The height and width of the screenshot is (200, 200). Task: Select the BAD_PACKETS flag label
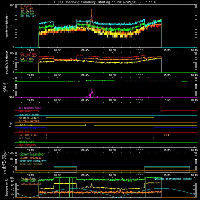click(27, 145)
